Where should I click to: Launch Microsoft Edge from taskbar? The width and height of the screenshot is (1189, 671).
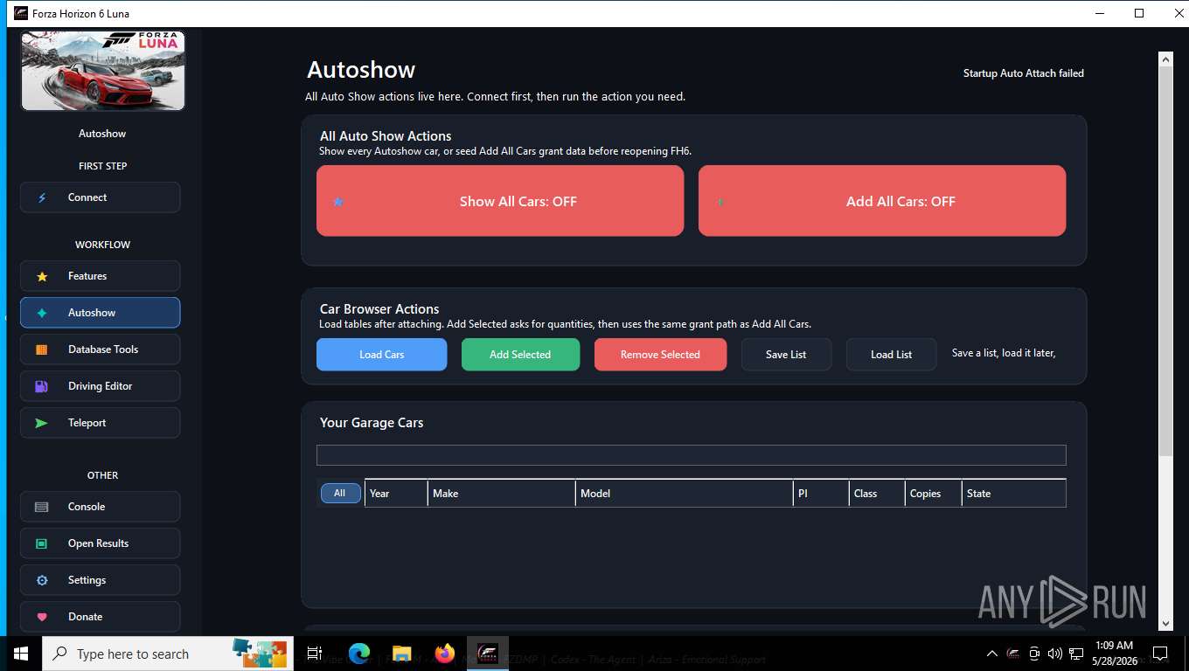(x=359, y=654)
